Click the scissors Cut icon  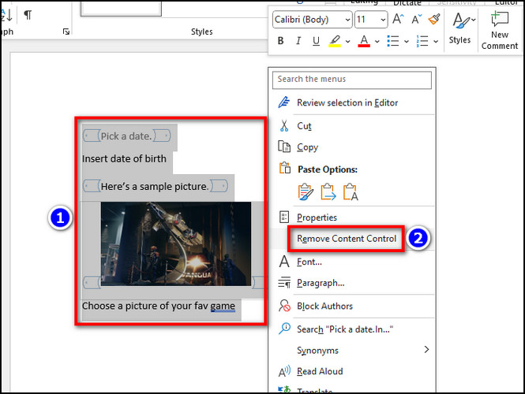click(x=284, y=125)
